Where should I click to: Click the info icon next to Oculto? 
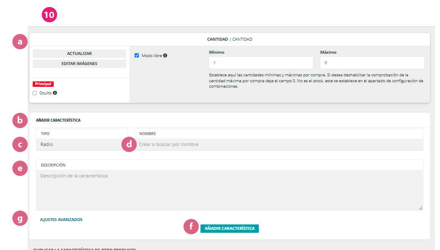55,93
